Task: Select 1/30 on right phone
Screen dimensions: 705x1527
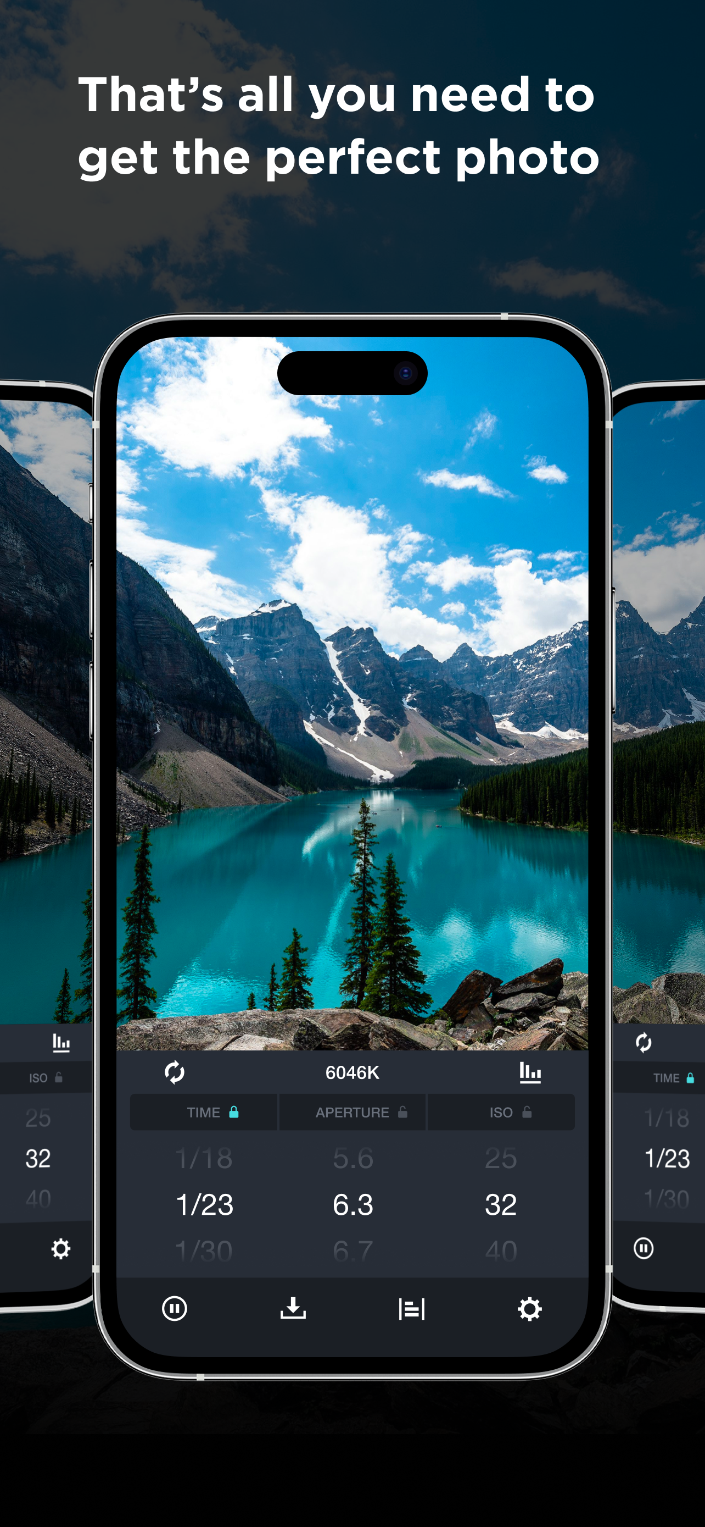Action: tap(667, 1199)
